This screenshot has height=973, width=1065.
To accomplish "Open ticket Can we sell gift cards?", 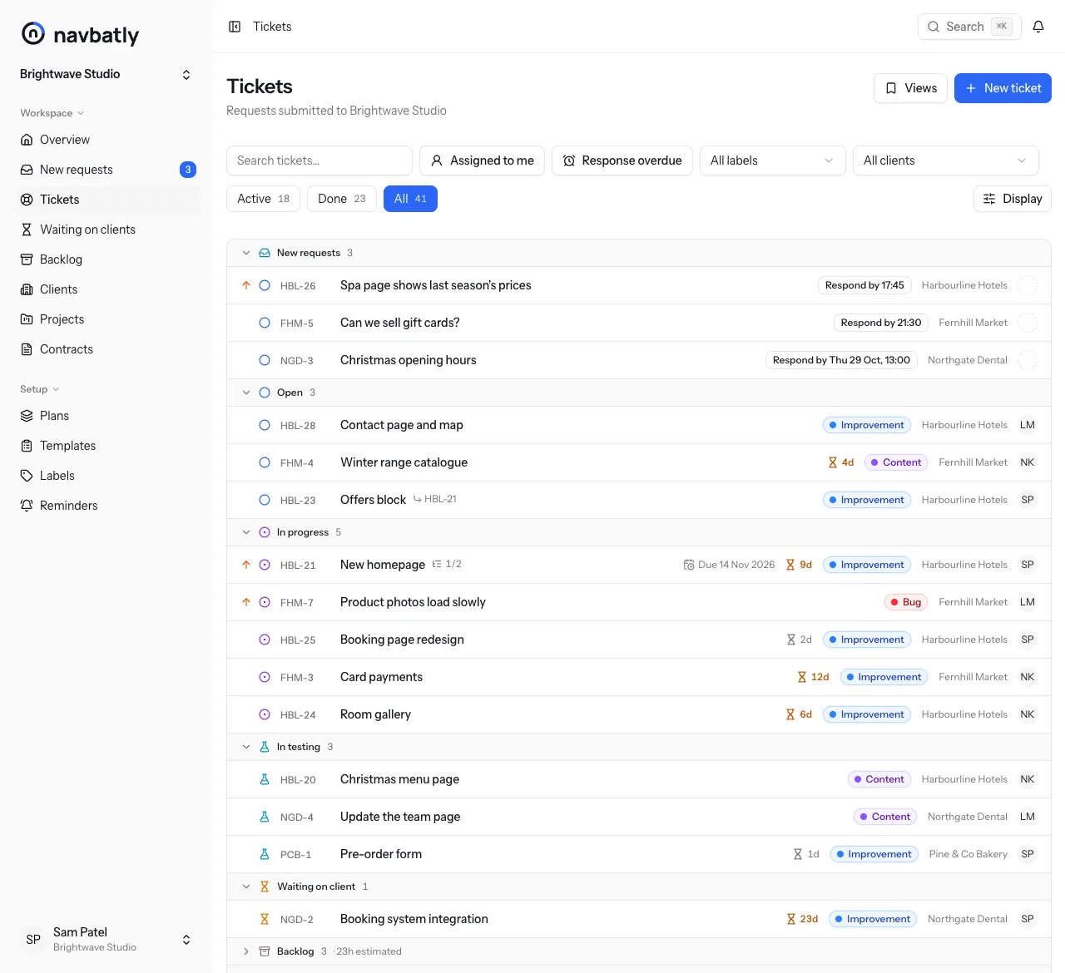I will (x=399, y=323).
